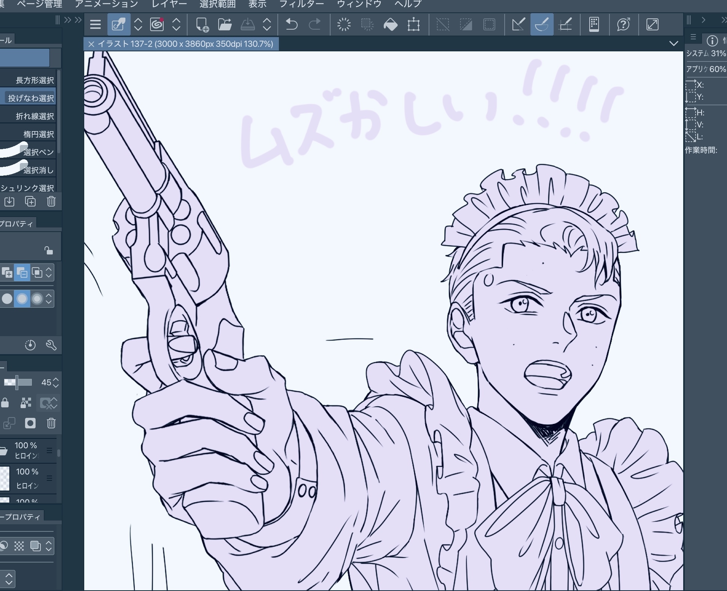Expand selection mode options arrows
This screenshot has width=727, height=591.
tap(49, 272)
